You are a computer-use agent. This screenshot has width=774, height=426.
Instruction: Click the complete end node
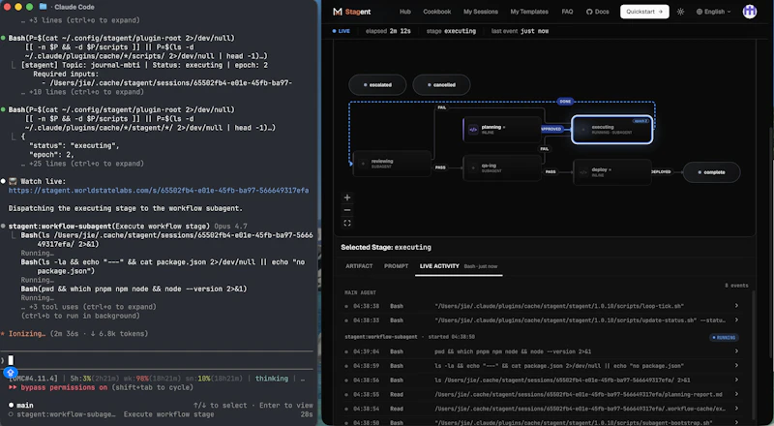click(x=711, y=172)
